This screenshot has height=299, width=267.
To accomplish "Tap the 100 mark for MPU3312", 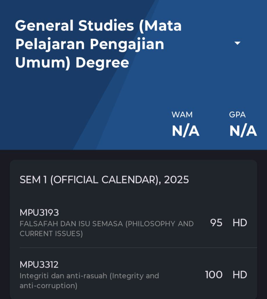I will [x=214, y=274].
